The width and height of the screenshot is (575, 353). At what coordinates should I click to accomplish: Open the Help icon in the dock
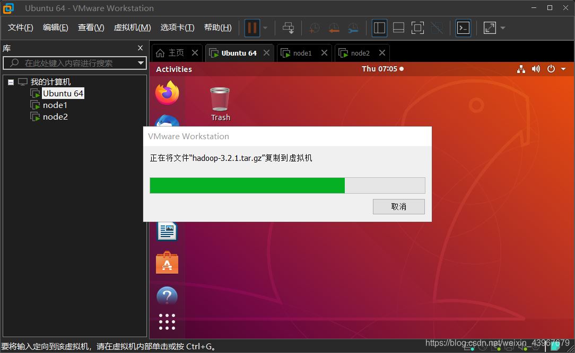click(167, 296)
